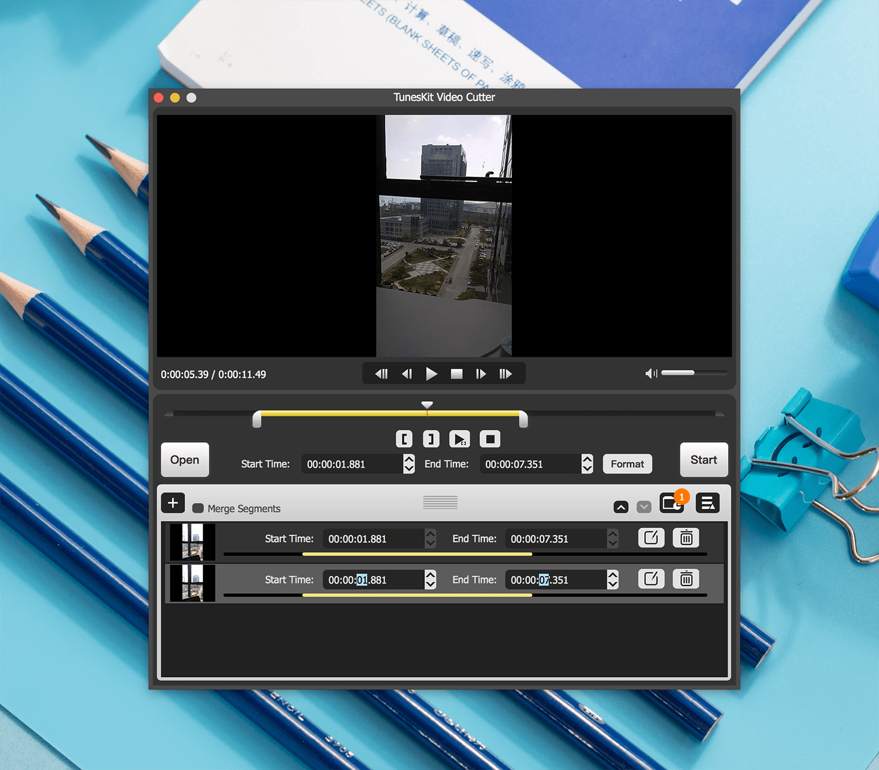Play the video preview

click(431, 374)
